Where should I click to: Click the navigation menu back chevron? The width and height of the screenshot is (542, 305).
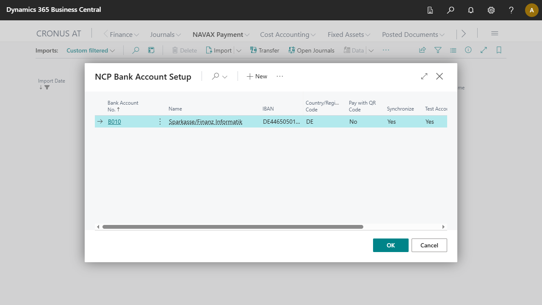[106, 34]
